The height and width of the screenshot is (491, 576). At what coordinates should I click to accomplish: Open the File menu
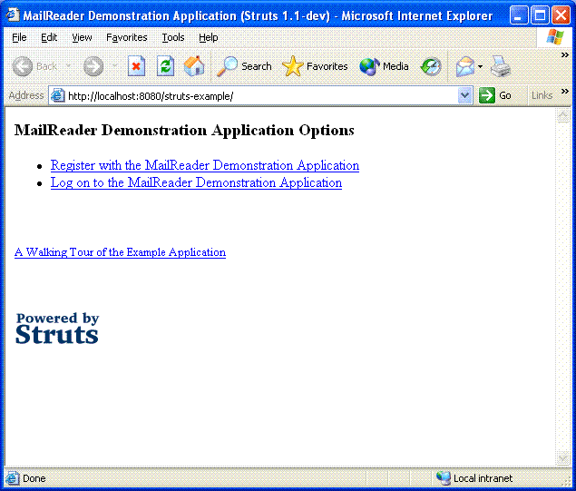[19, 37]
